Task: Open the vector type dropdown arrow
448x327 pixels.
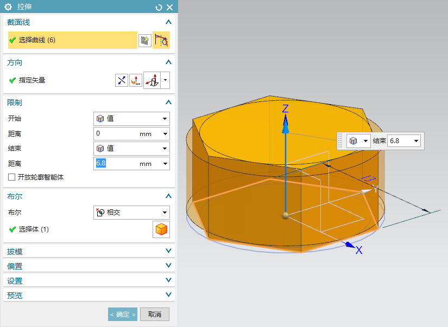Action: (x=166, y=80)
